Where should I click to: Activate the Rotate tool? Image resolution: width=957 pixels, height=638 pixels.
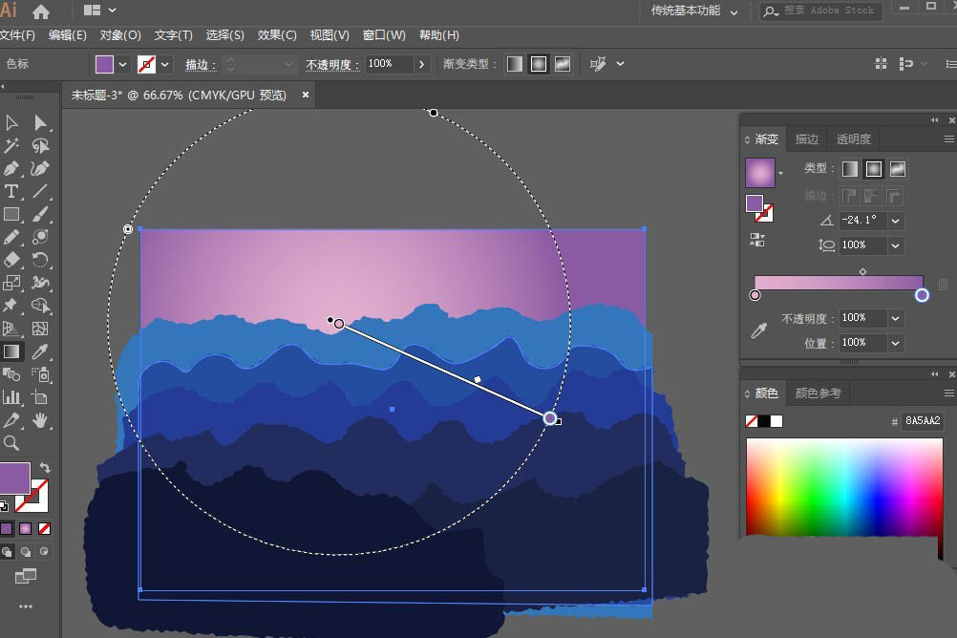(x=40, y=260)
